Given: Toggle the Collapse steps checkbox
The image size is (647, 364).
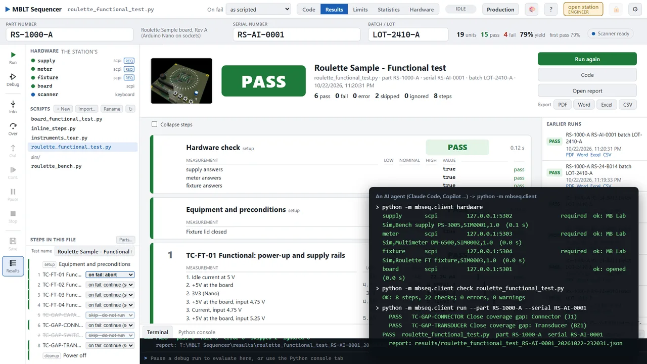Looking at the screenshot, I should (155, 124).
